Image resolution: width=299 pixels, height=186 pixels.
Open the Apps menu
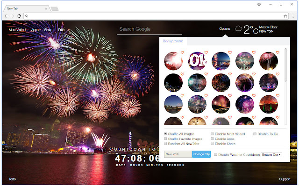[35, 30]
